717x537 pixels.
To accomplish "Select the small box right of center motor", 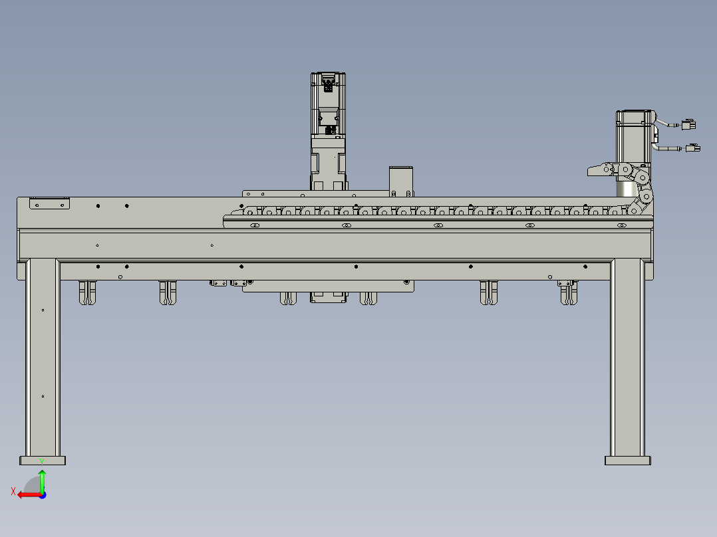I will click(401, 181).
